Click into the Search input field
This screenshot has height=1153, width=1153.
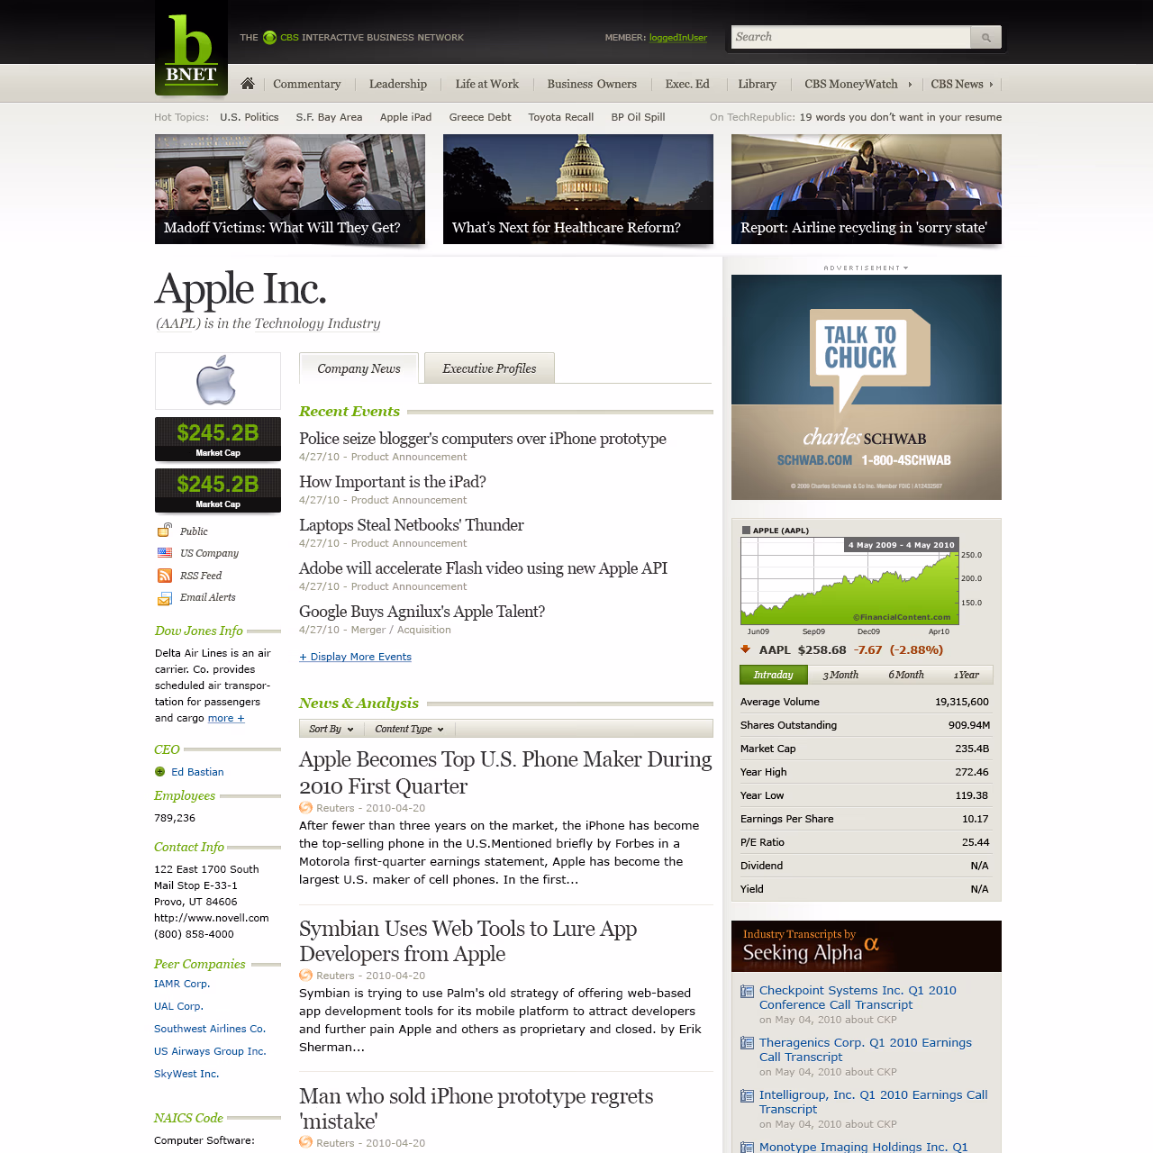[849, 37]
